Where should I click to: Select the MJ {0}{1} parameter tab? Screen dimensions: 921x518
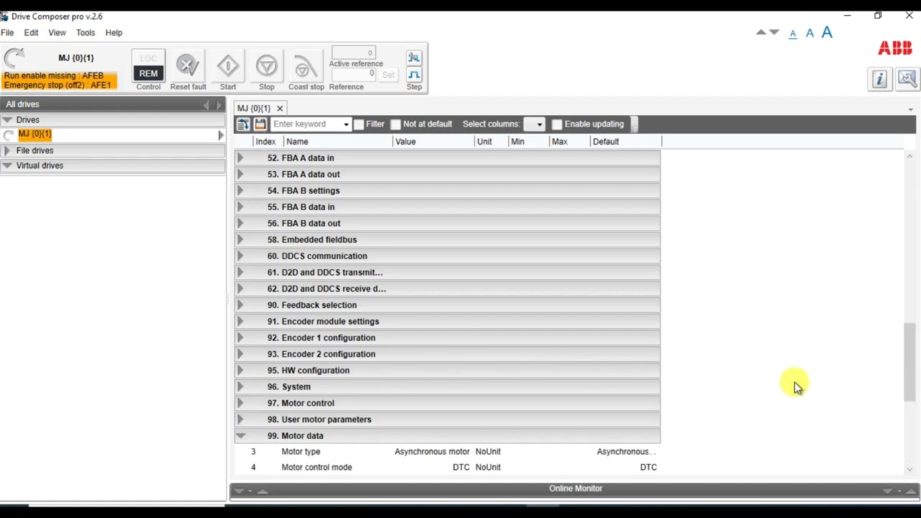pos(254,108)
